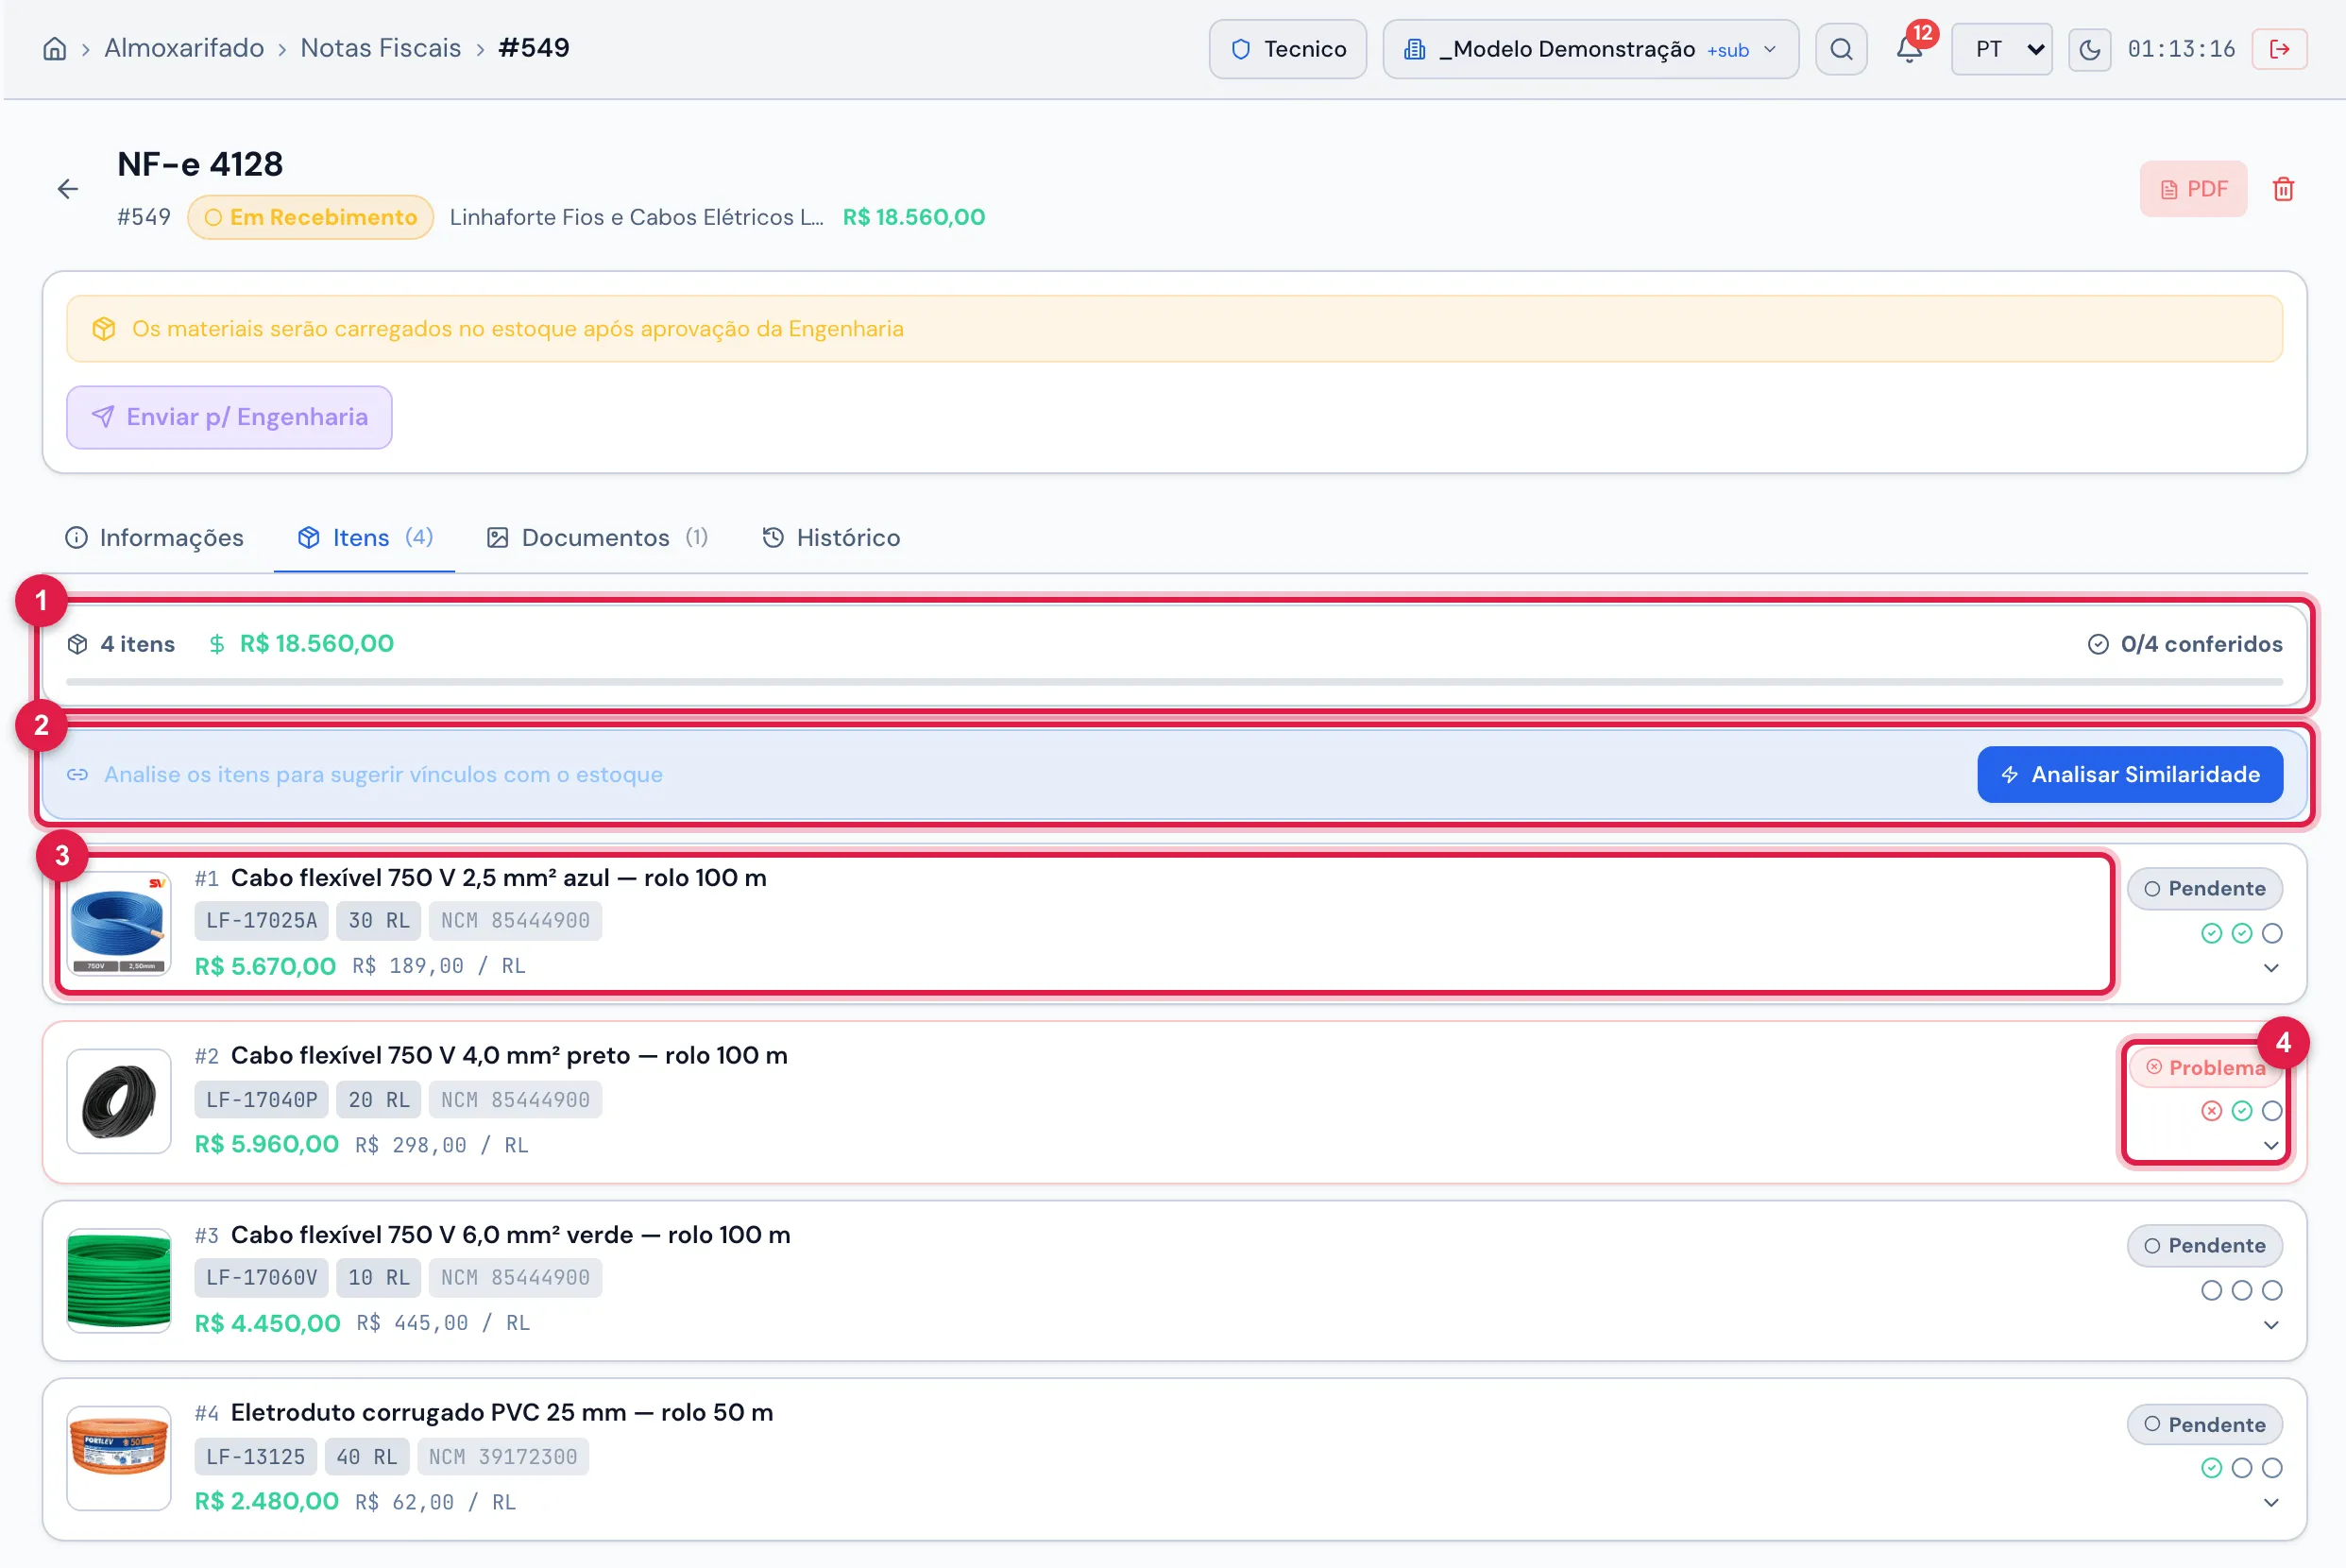Open the green cable thumbnail of item #3
Image resolution: width=2346 pixels, height=1568 pixels.
tap(119, 1280)
